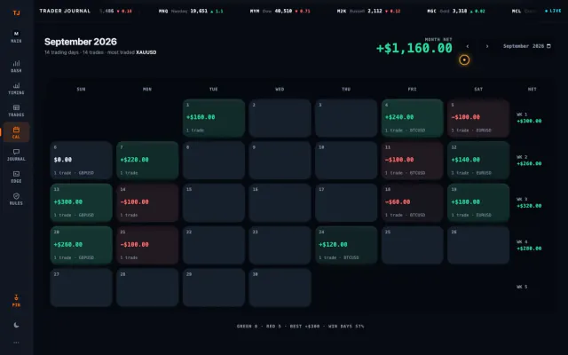Open the September 13 day with +$300.00
This screenshot has height=355, width=568.
coord(81,203)
